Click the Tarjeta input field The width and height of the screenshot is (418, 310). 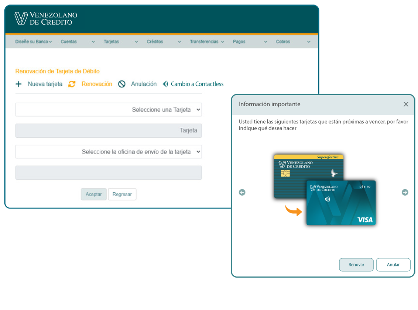109,131
